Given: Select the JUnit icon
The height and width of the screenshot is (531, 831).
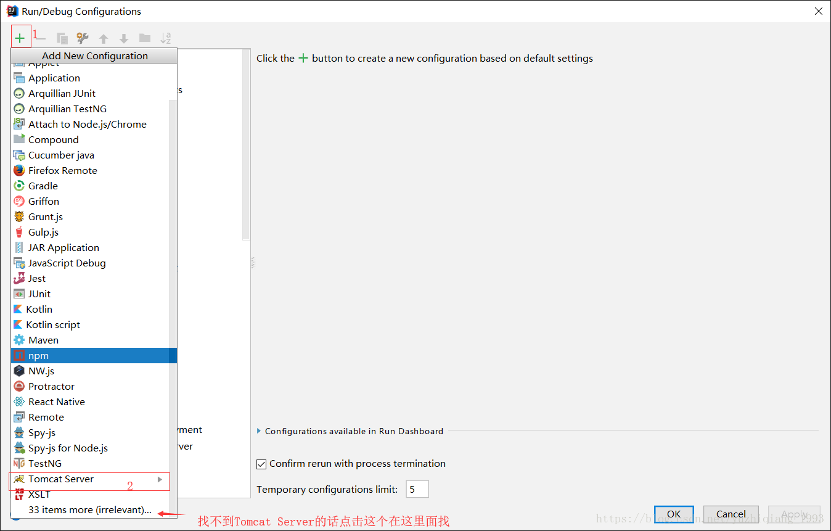Looking at the screenshot, I should 19,294.
